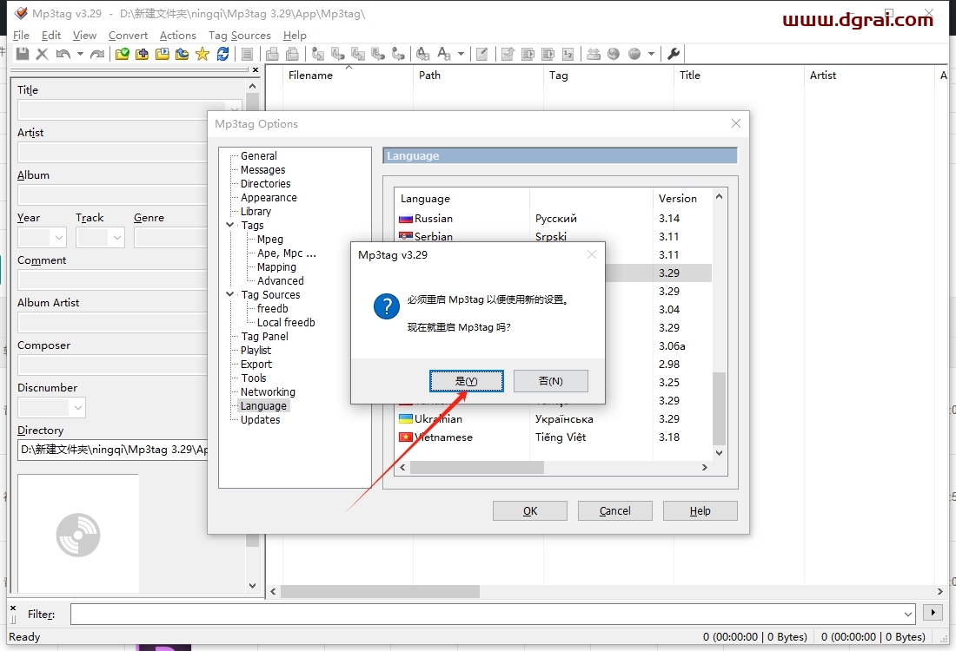Click the Actions 'Aa' icon
Screen dimensions: 956x651
pos(422,54)
